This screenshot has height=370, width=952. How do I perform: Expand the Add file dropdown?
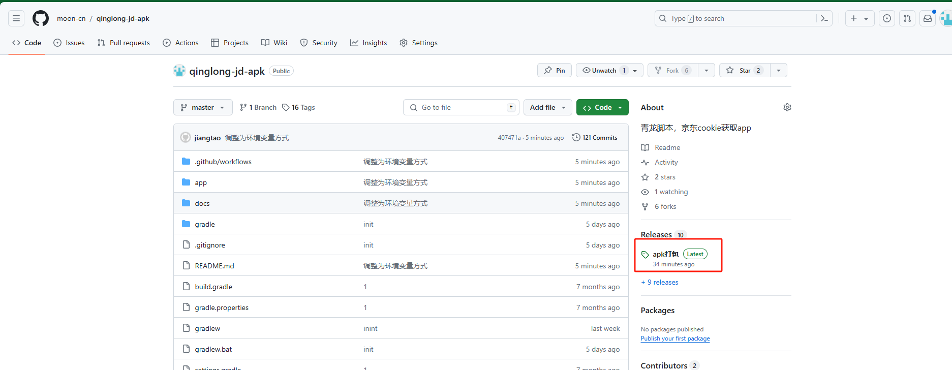[x=548, y=107]
